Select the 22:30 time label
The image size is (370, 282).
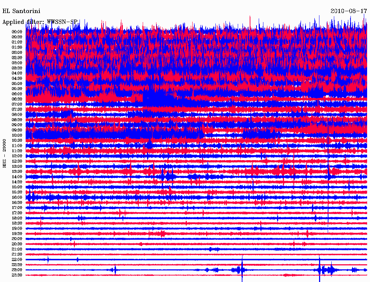(x=17, y=265)
